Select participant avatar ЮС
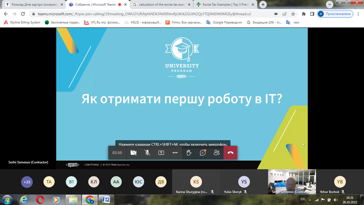The height and width of the screenshot is (205, 364). [x=138, y=182]
